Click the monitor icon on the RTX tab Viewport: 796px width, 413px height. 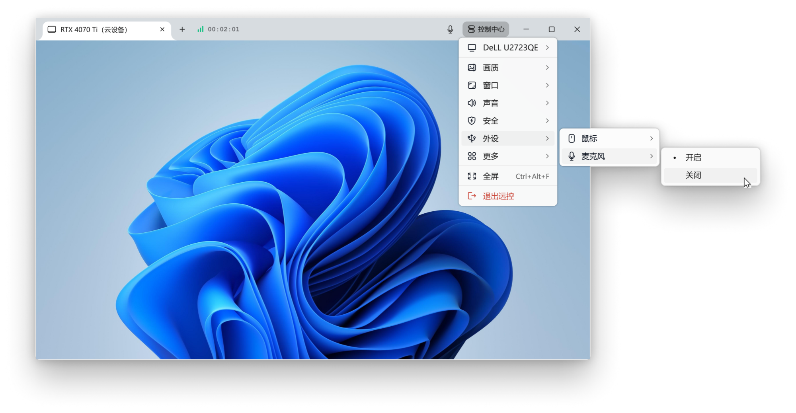(52, 29)
